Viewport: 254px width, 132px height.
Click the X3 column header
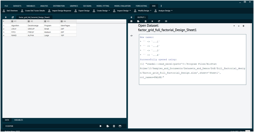52,21
